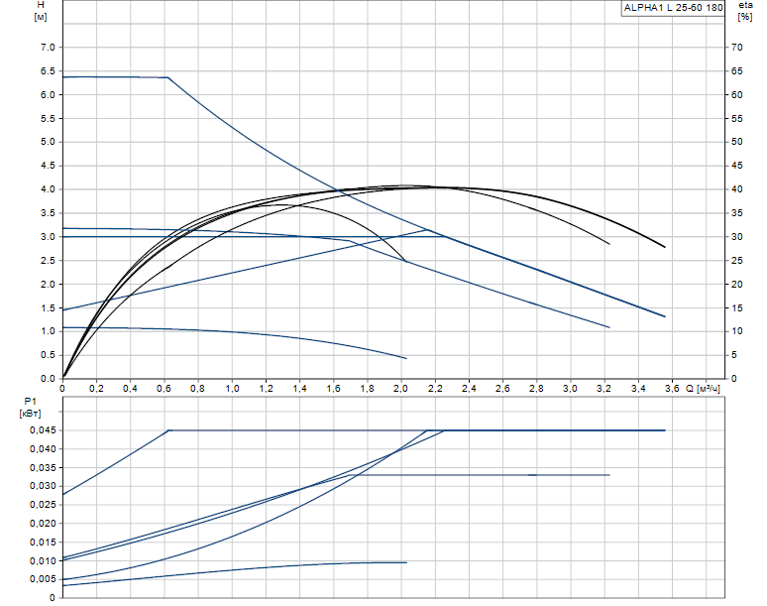Viewport: 767px width, 606px height.
Task: Click the 3.0 head axis value
Action: click(x=48, y=237)
